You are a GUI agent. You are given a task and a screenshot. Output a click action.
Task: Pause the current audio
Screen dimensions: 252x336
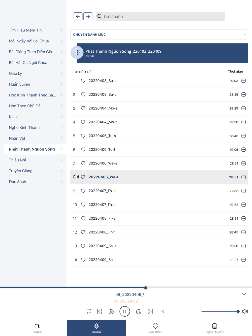(125, 311)
